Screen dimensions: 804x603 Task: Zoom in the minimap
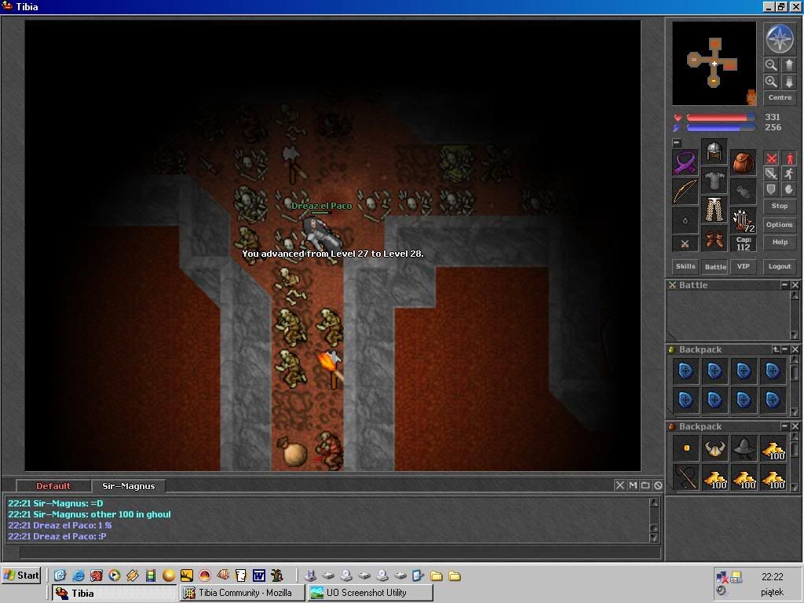click(771, 82)
